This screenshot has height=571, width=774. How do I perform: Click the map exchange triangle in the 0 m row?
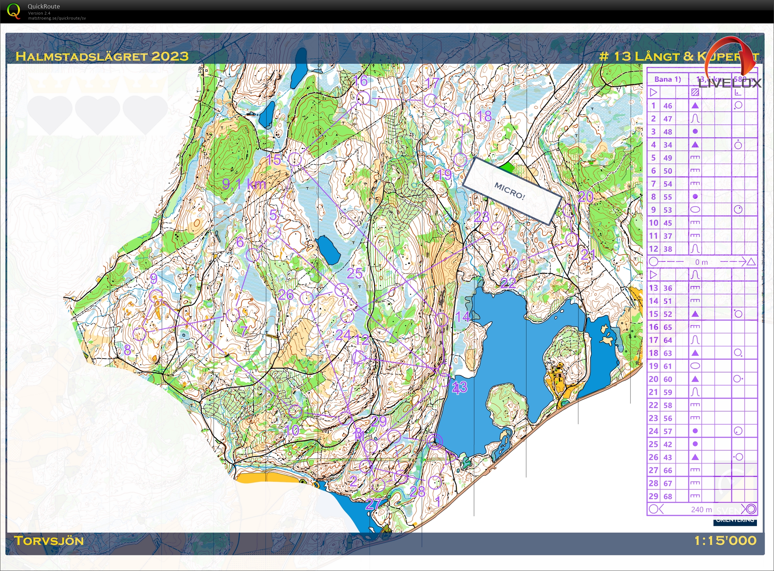751,262
